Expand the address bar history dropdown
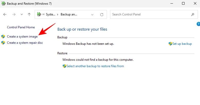Image resolution: width=200 pixels, height=105 pixels. [92, 15]
